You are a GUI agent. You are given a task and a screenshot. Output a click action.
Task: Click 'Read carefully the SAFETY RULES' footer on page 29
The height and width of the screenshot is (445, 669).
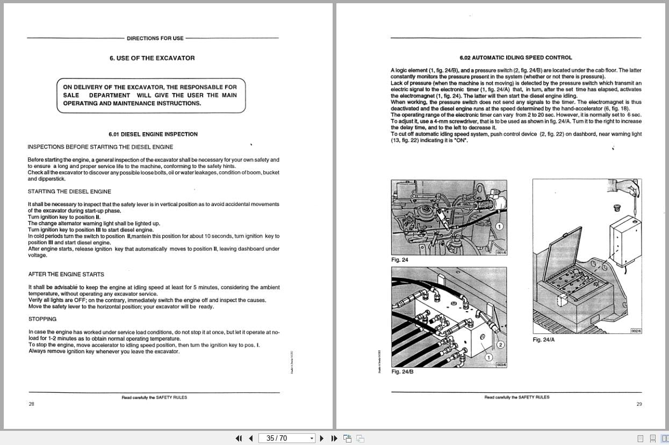(x=517, y=397)
